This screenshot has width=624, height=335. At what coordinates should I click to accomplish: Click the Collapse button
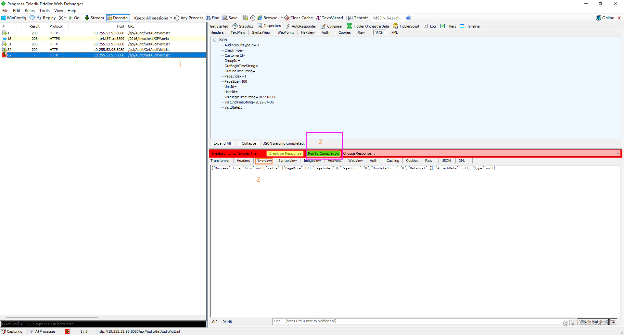248,143
